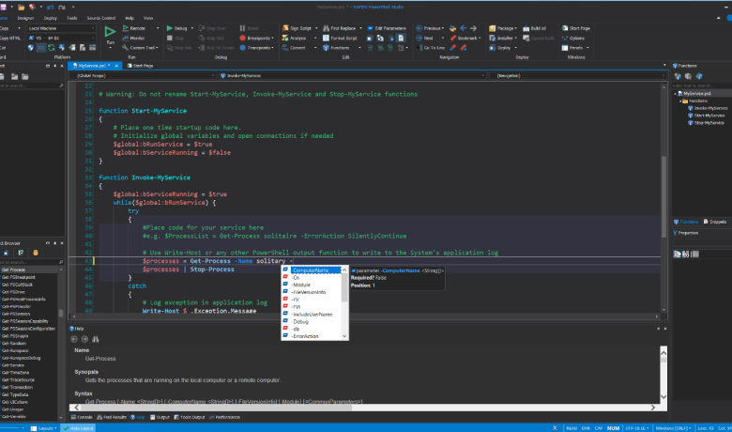The width and height of the screenshot is (732, 432).
Task: Open the Local Machine platform dropdown
Action: click(61, 28)
